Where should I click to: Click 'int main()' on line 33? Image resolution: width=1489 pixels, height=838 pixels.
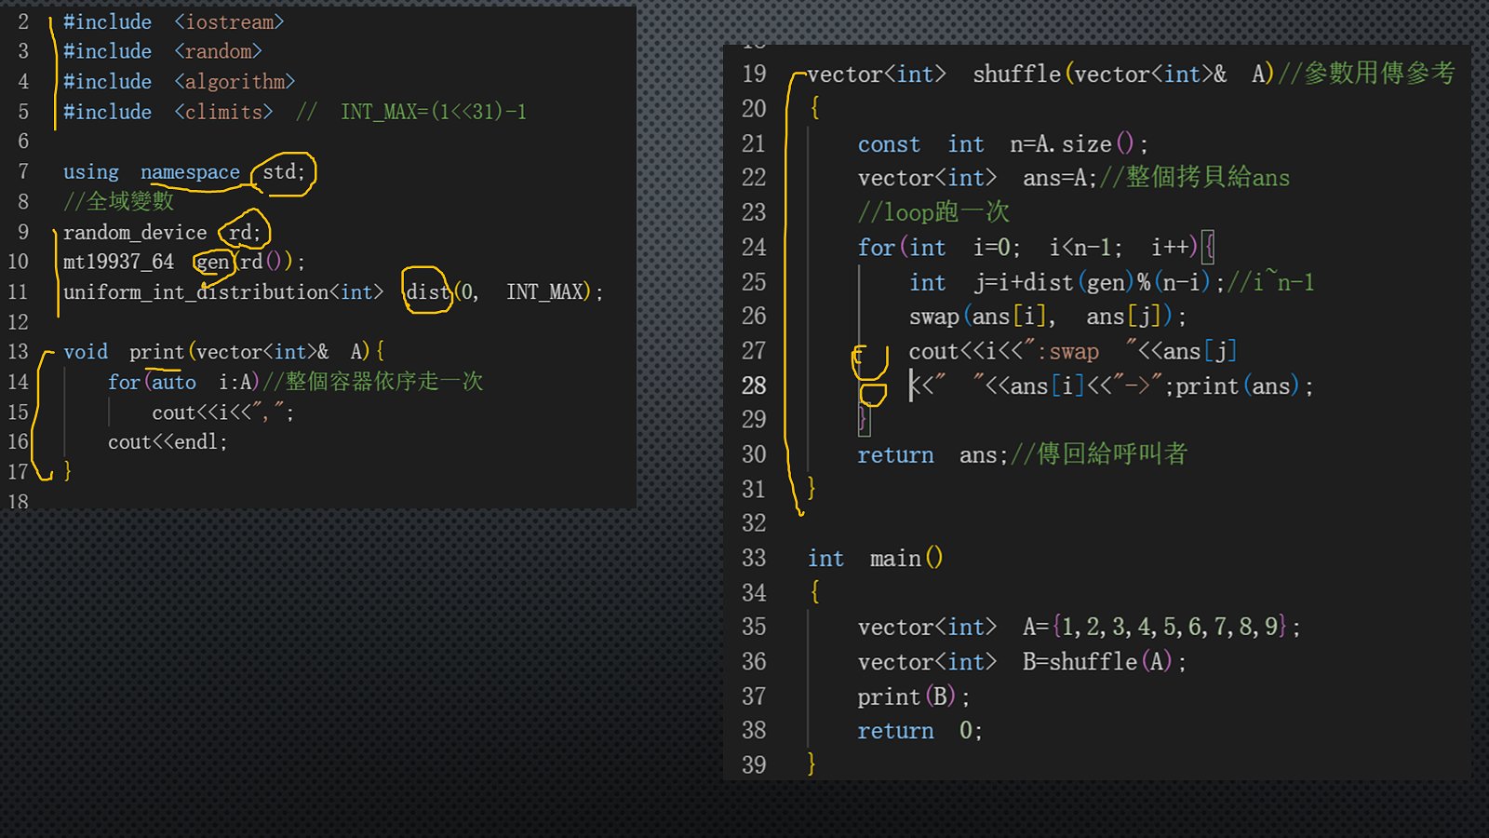click(875, 558)
